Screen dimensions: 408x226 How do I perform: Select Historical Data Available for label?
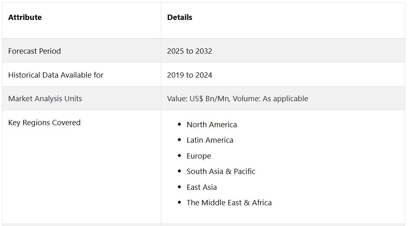click(x=56, y=75)
